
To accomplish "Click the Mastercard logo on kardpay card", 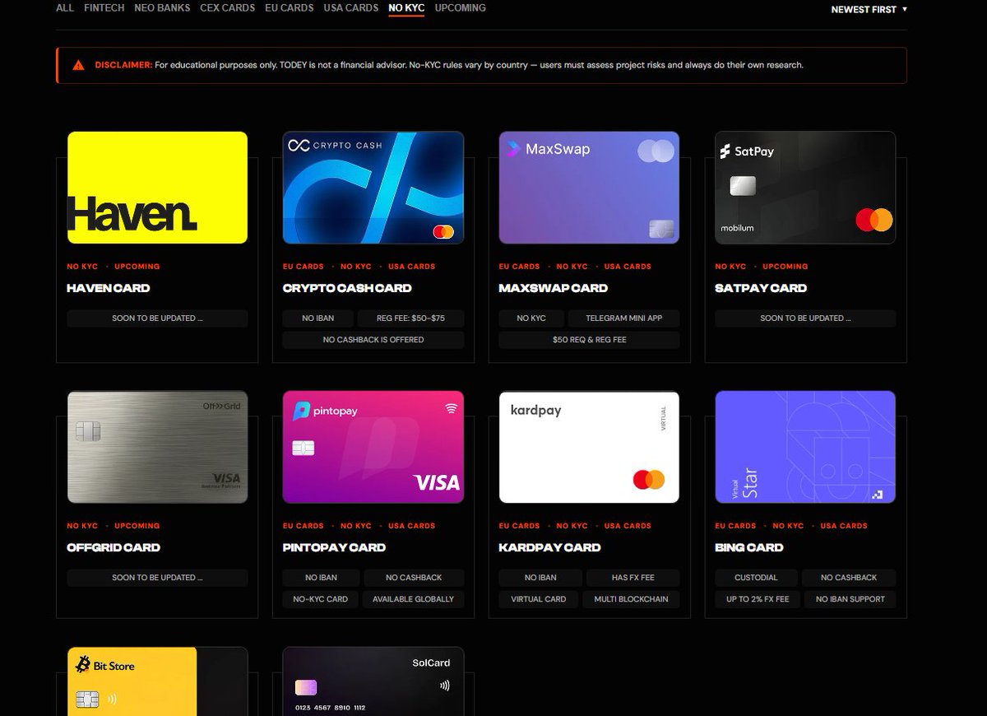I will click(x=649, y=479).
